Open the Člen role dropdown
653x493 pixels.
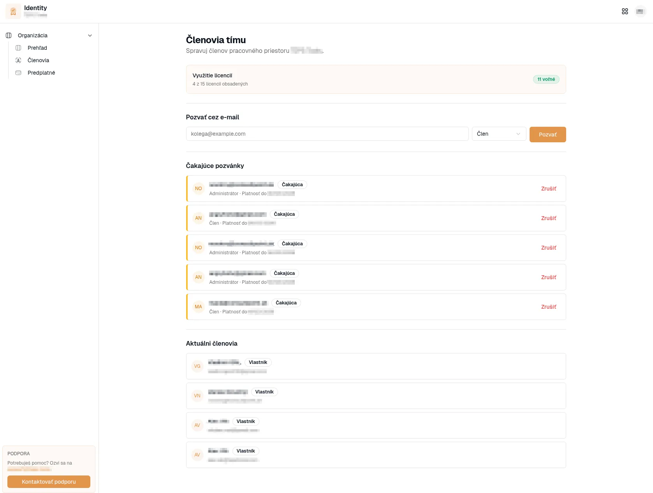click(498, 134)
